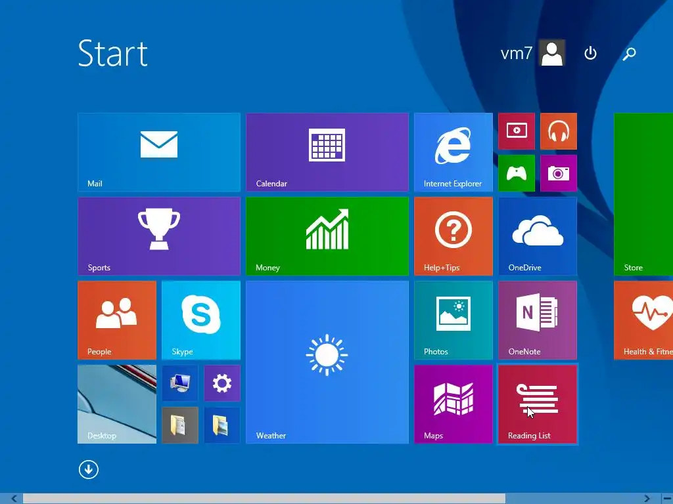Viewport: 673px width, 504px height.
Task: Open the Camera tile
Action: coord(559,173)
